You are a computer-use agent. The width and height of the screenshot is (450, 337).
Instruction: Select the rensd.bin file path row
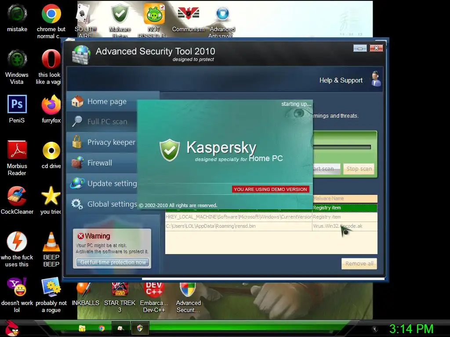click(271, 226)
